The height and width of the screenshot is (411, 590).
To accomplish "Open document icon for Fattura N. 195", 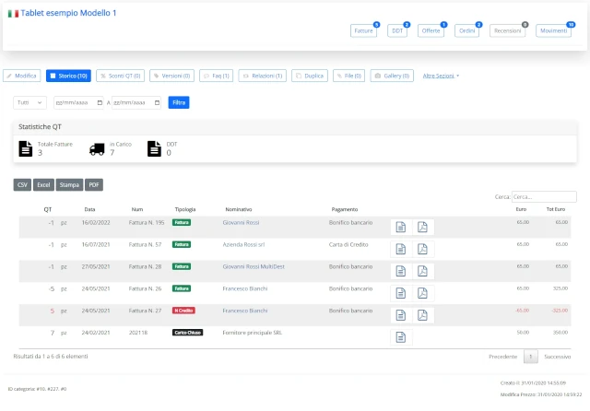I will pyautogui.click(x=401, y=227).
